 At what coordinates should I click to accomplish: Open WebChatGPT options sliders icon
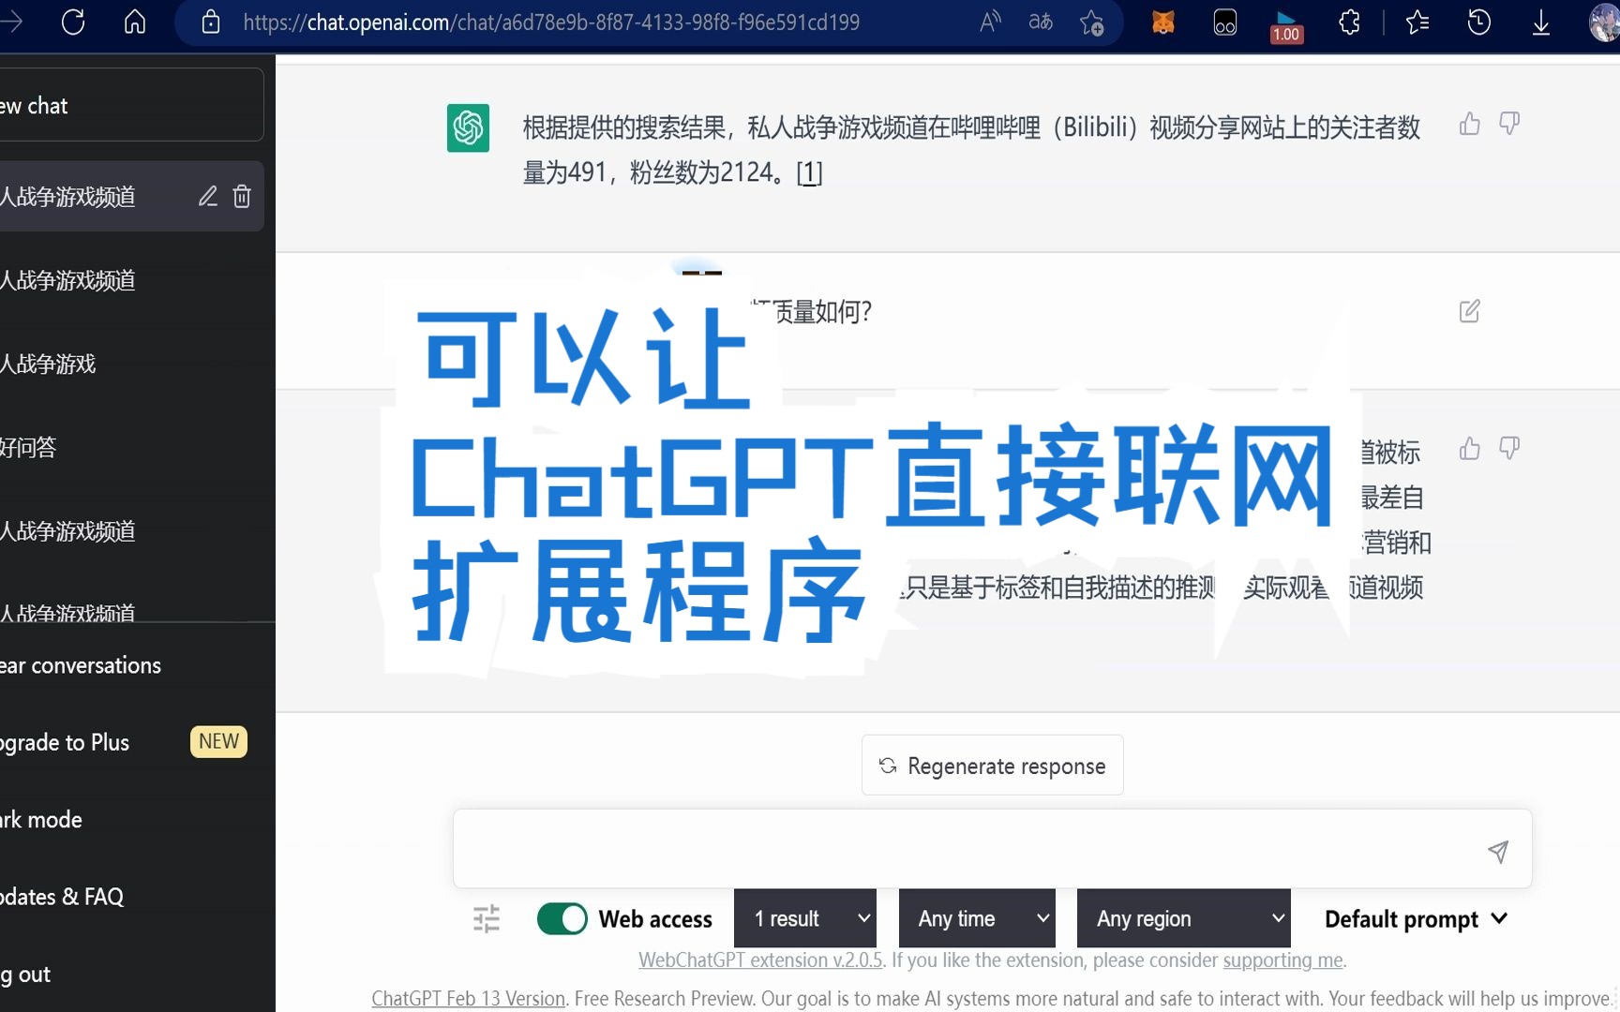pos(487,918)
